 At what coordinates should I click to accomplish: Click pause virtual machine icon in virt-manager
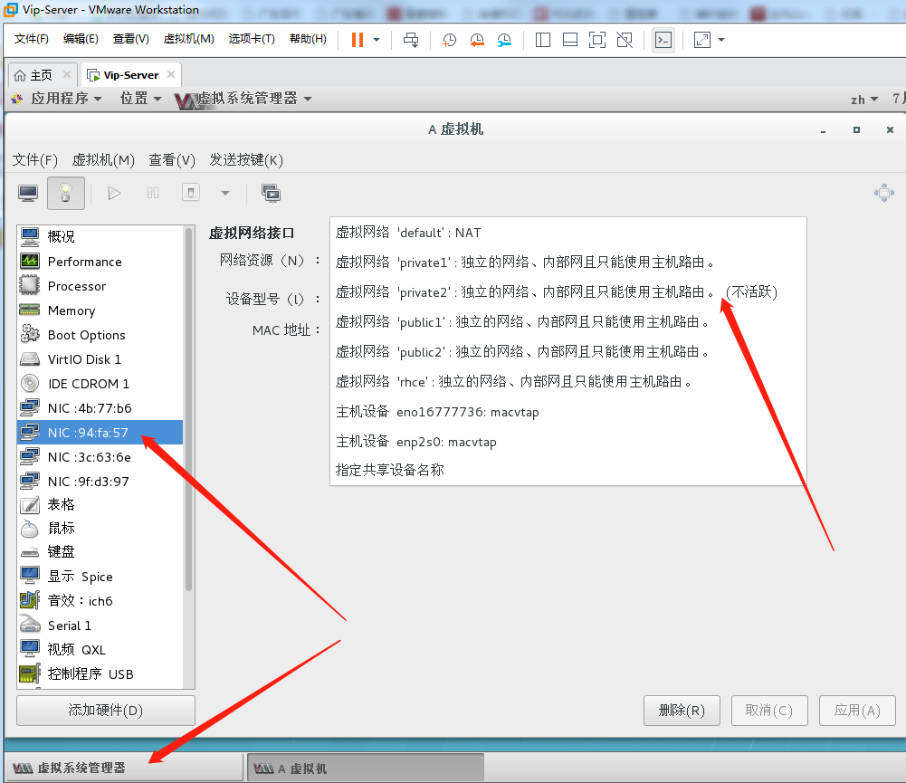click(x=153, y=193)
